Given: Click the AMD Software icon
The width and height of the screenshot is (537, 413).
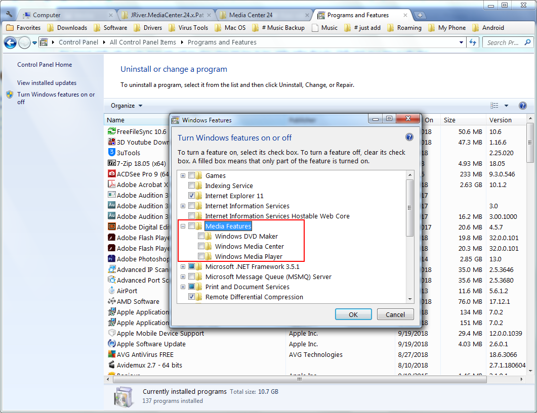Looking at the screenshot, I should click(x=112, y=301).
